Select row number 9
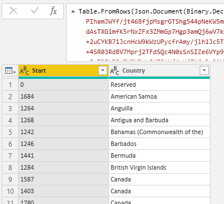This screenshot has height=204, width=224. click(x=10, y=179)
